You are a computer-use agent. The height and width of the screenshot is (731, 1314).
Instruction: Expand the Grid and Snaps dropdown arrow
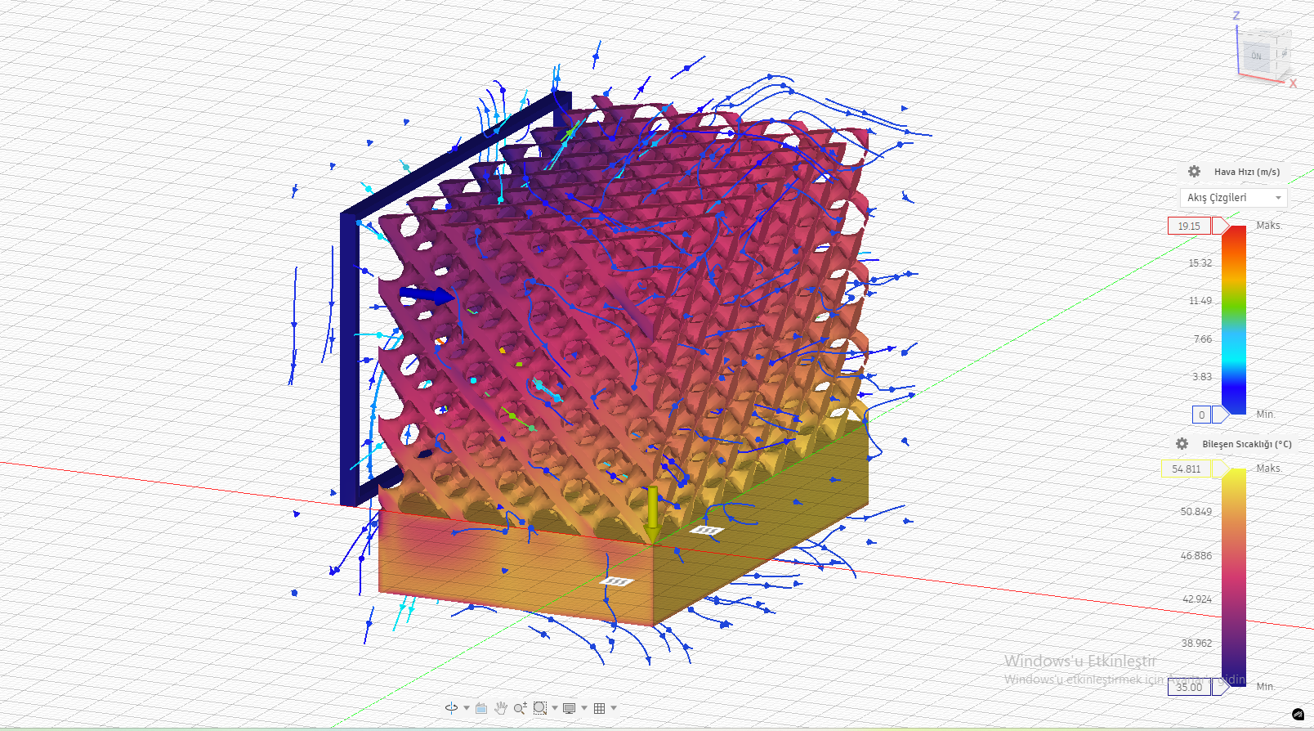click(614, 708)
